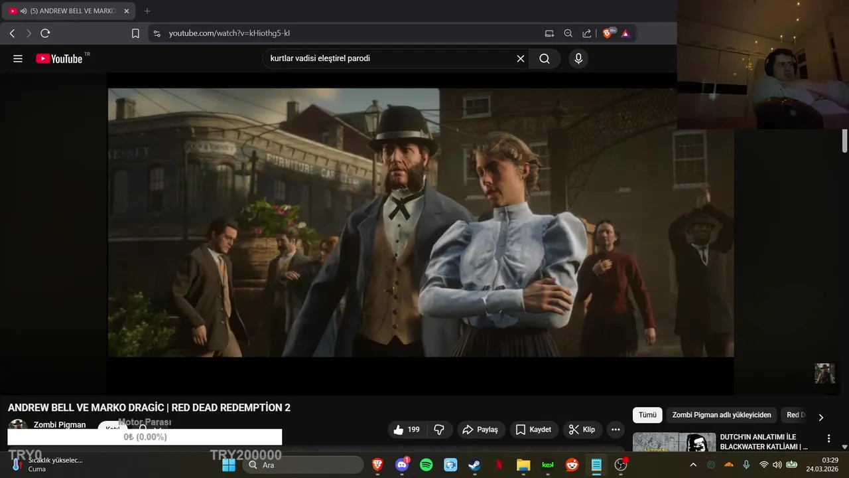Open Brave Shields lion icon
This screenshot has width=849, height=478.
(x=608, y=33)
